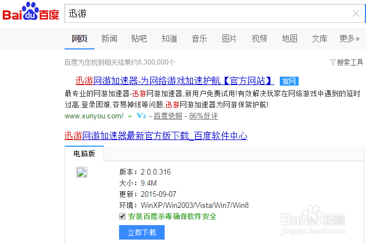This screenshot has height=244, width=366.
Task: Click the result count text 8,300,000个
Action: pos(156,62)
